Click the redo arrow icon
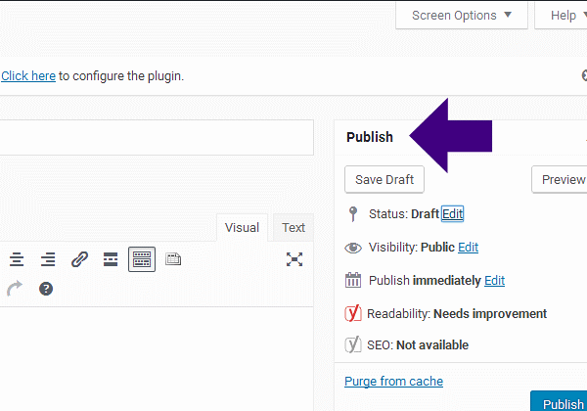Viewport: 587px width, 411px height. click(14, 289)
